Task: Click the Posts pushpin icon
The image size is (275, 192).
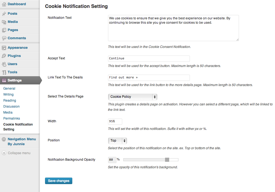Action: (4, 14)
